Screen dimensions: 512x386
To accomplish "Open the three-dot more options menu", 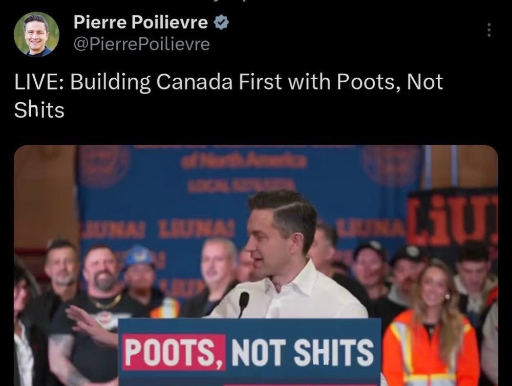I will [489, 30].
